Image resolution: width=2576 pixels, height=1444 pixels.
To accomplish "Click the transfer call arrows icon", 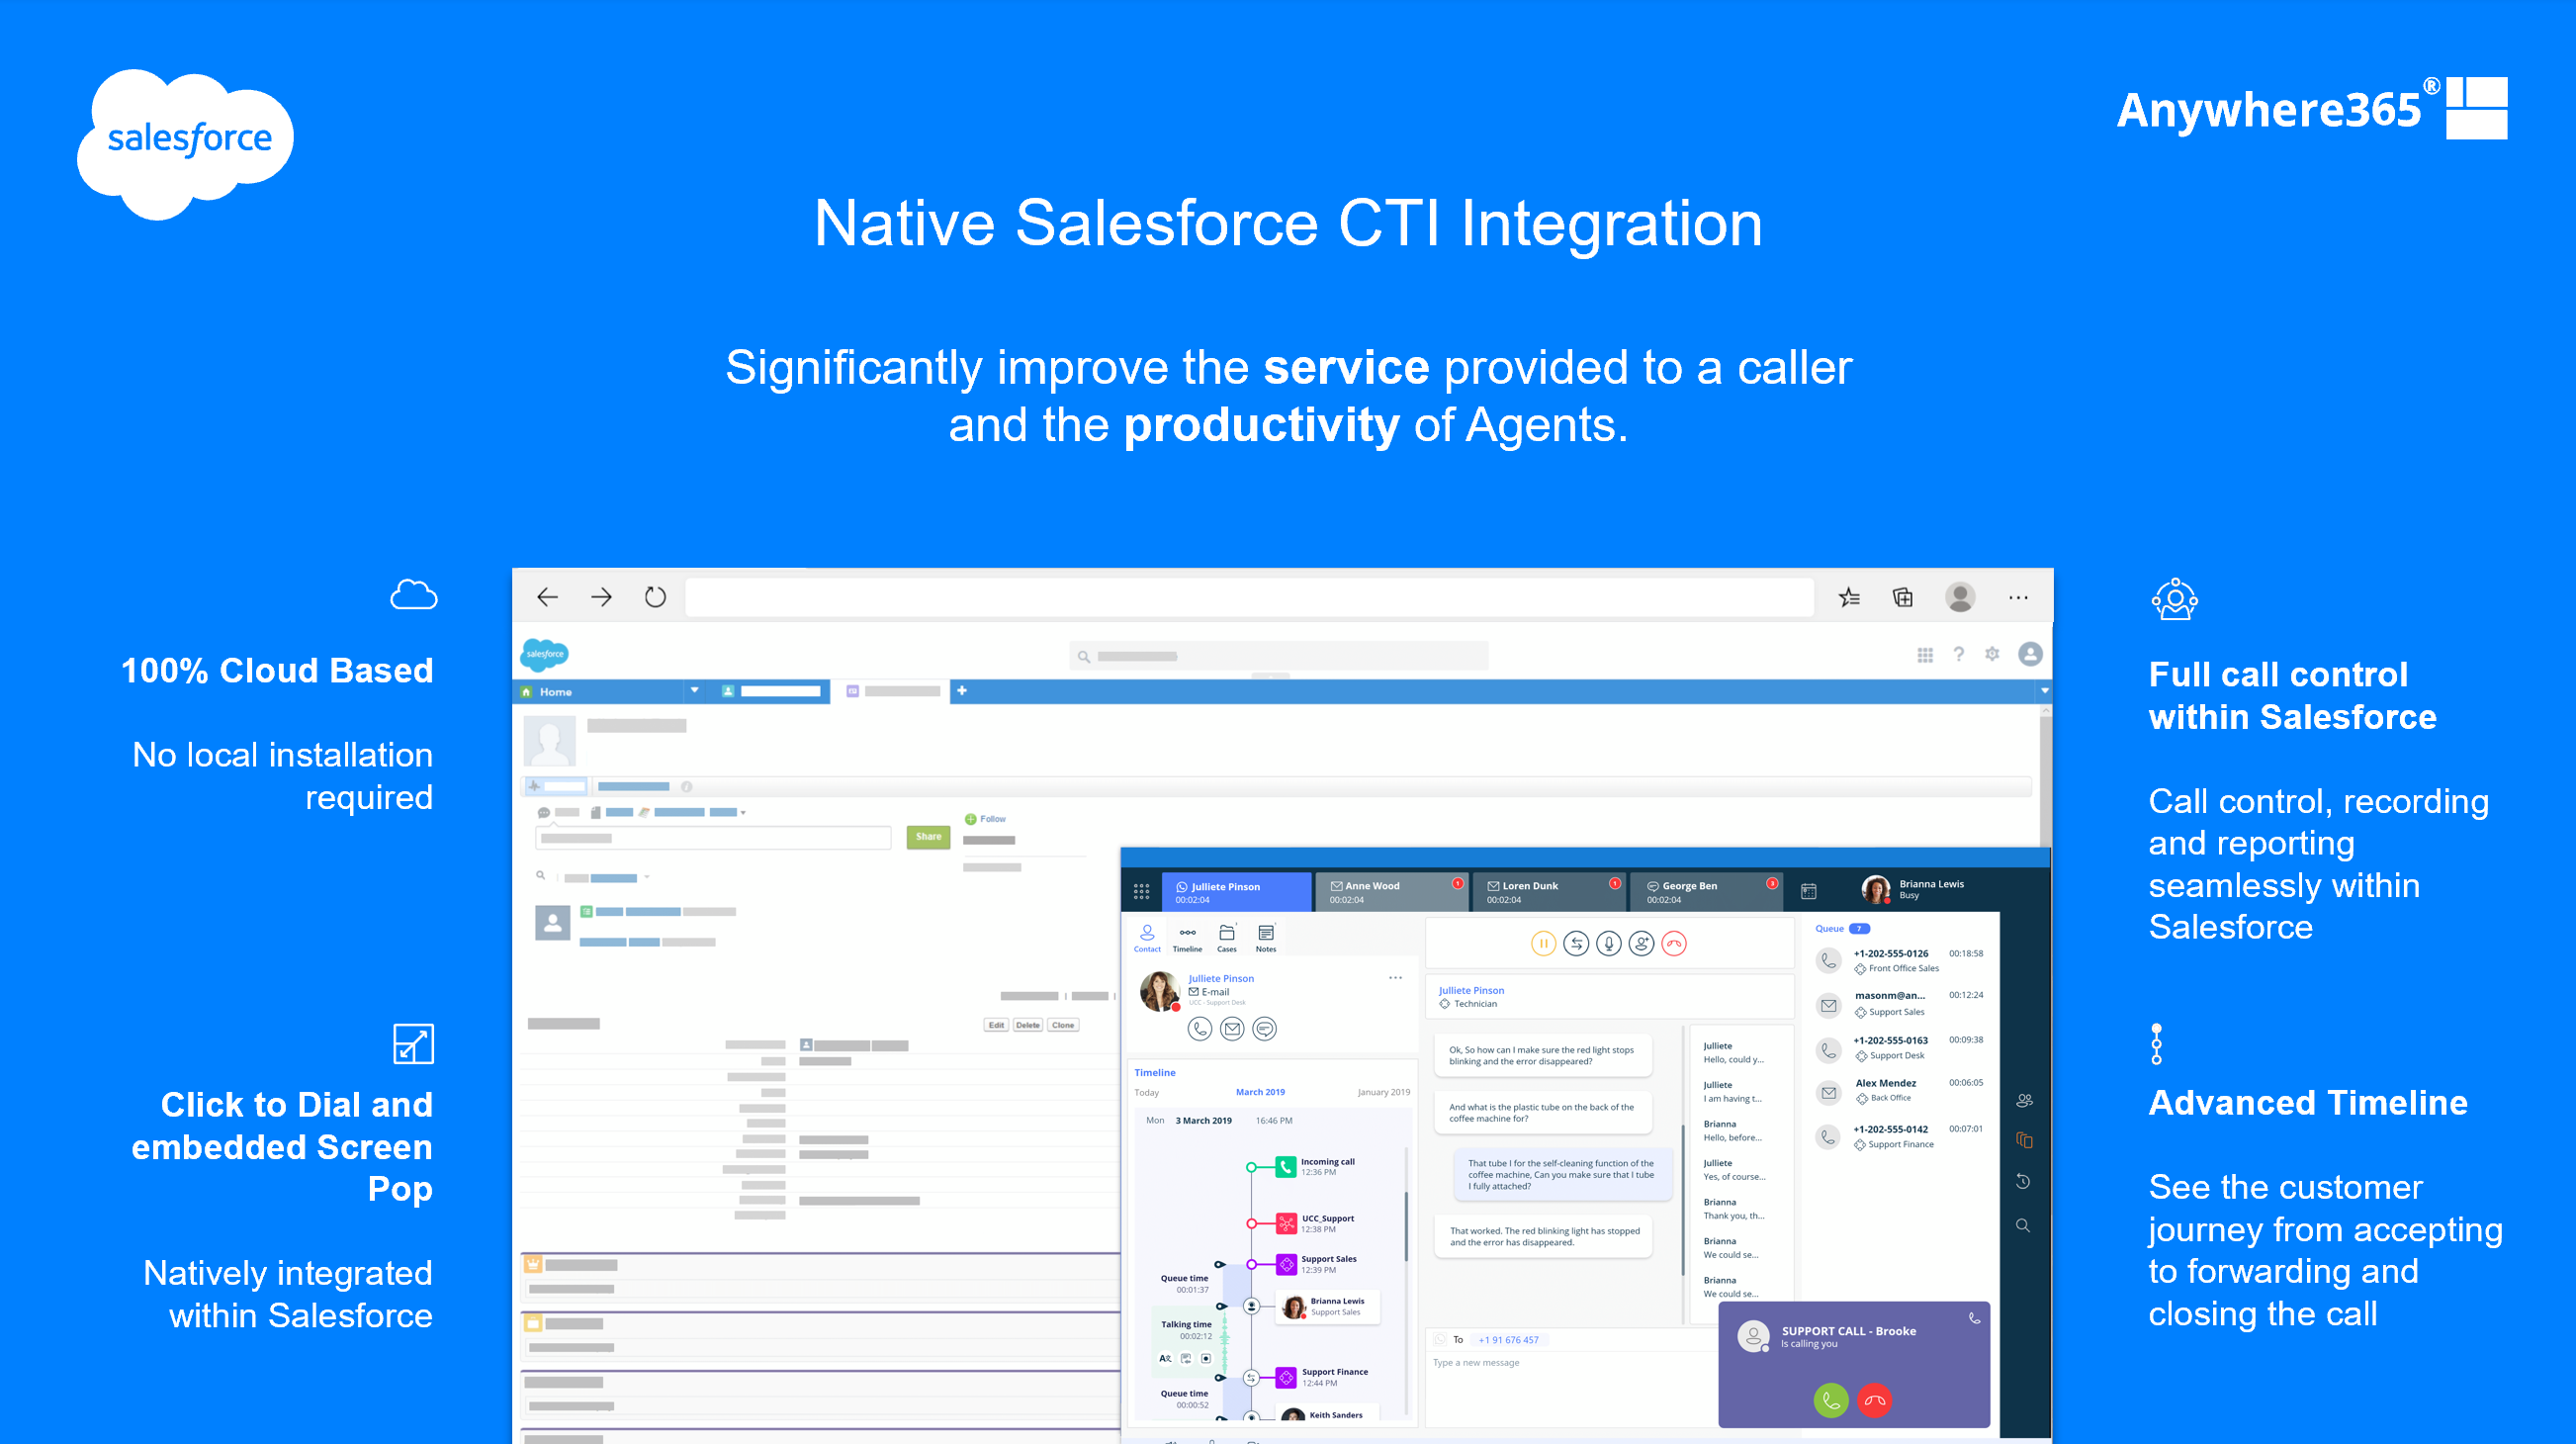I will coord(1576,943).
